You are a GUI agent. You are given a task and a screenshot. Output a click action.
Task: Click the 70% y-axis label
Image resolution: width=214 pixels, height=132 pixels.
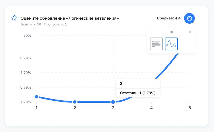[x=27, y=35]
